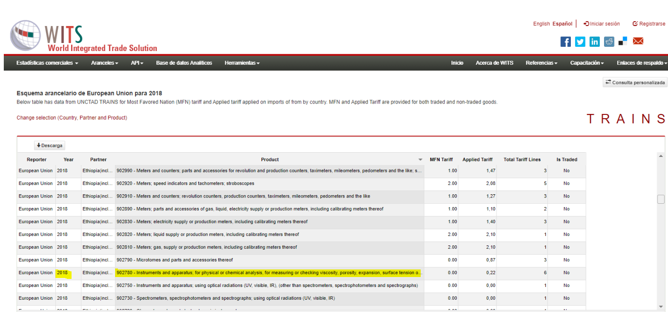
Task: Click Applied Tariff value 2,08
Action: coord(490,183)
